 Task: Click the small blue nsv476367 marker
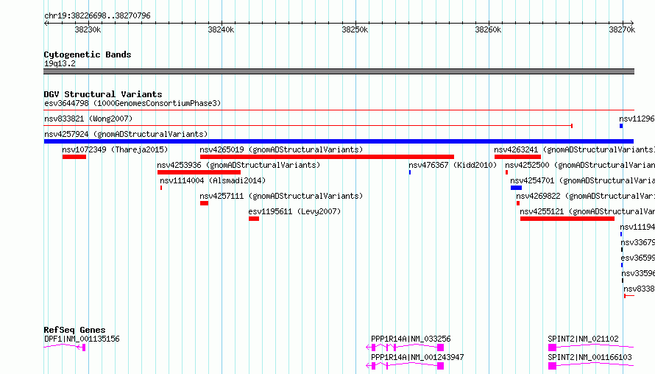coord(410,172)
